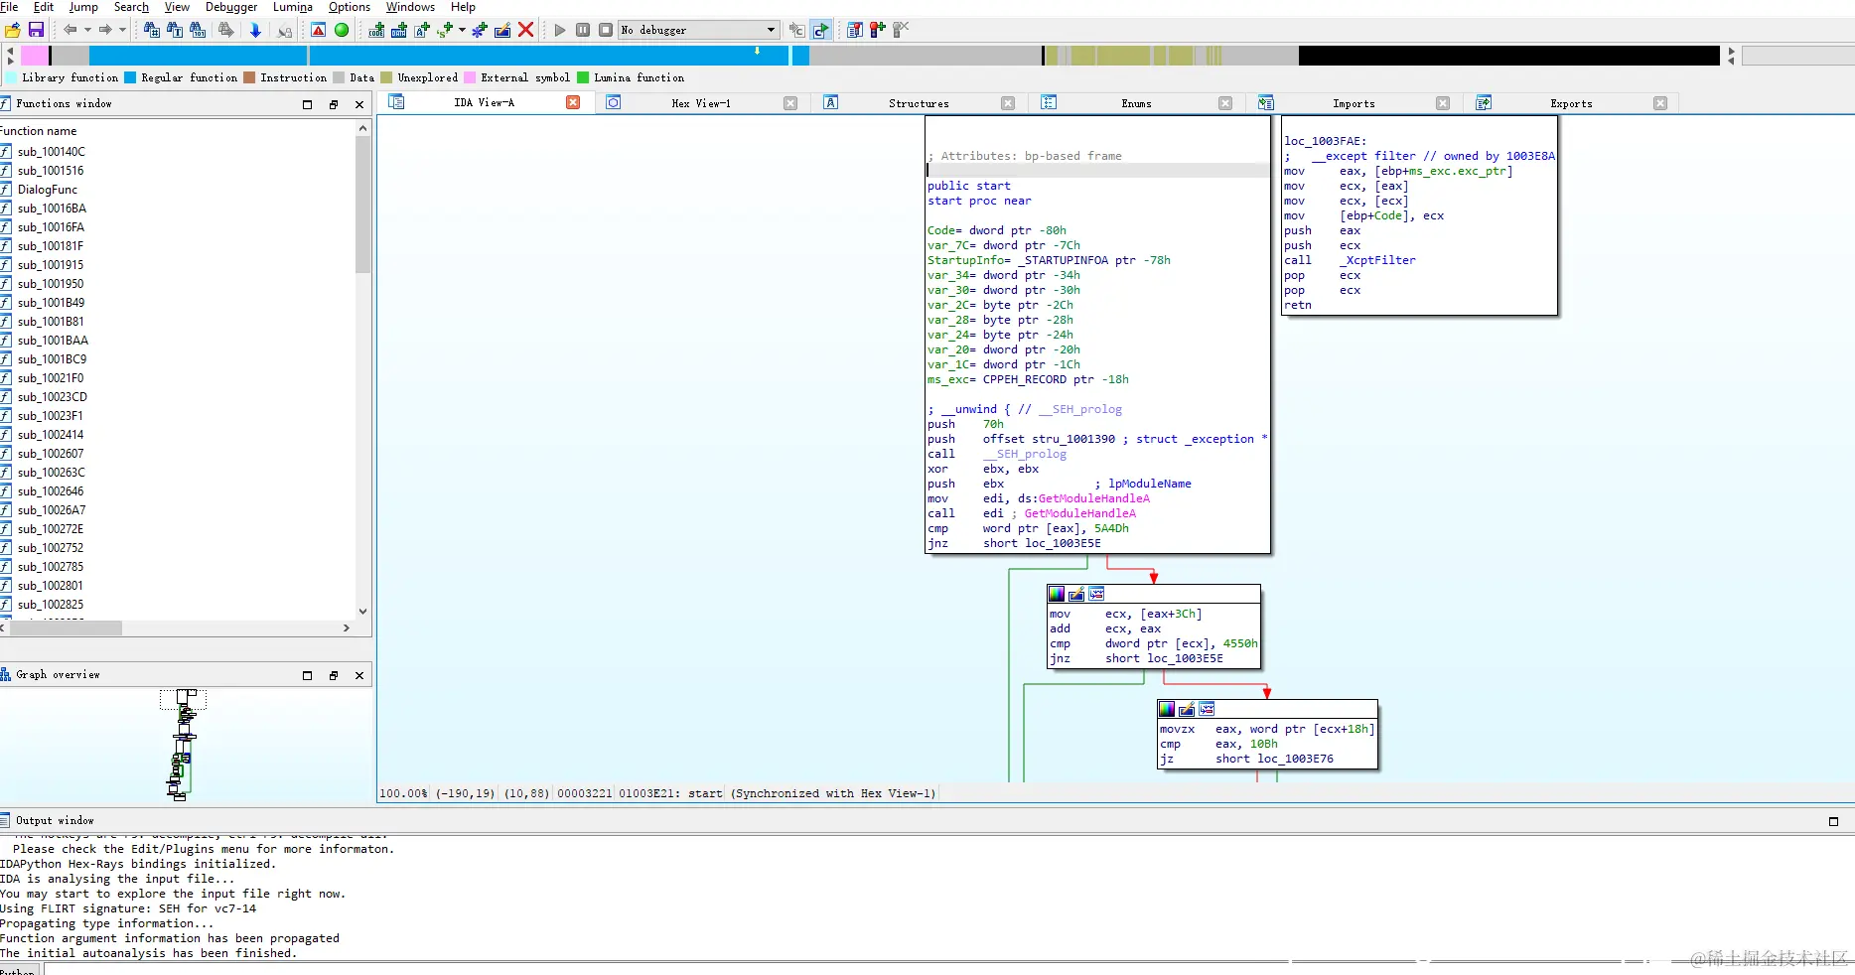
Task: Stop process with the stop button
Action: pos(606,30)
